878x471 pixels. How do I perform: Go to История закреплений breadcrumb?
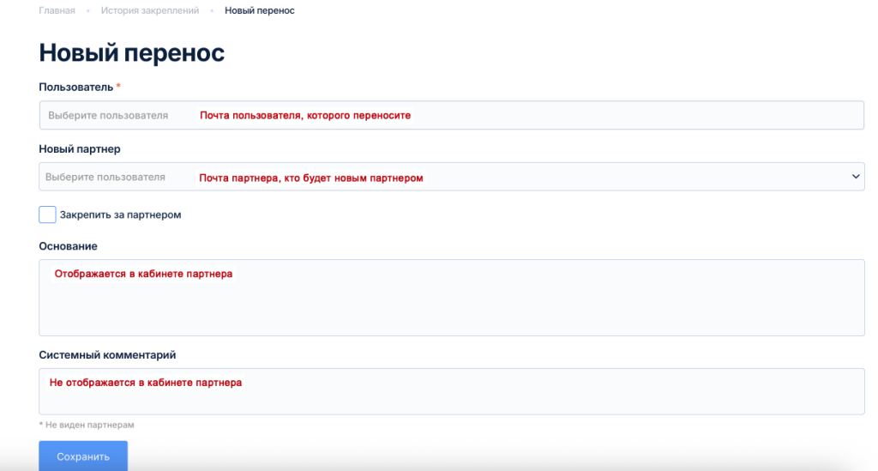click(150, 10)
